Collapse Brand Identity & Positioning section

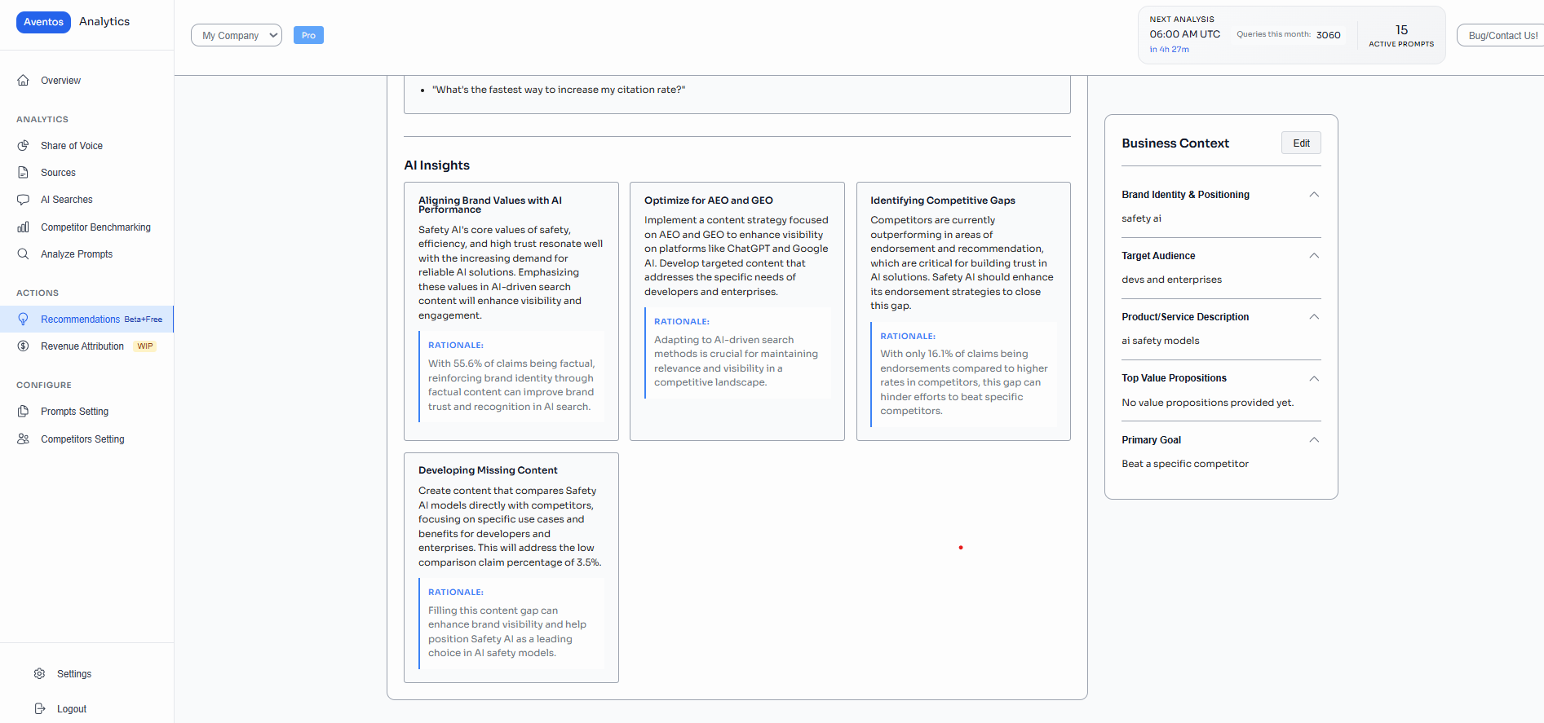coord(1314,195)
